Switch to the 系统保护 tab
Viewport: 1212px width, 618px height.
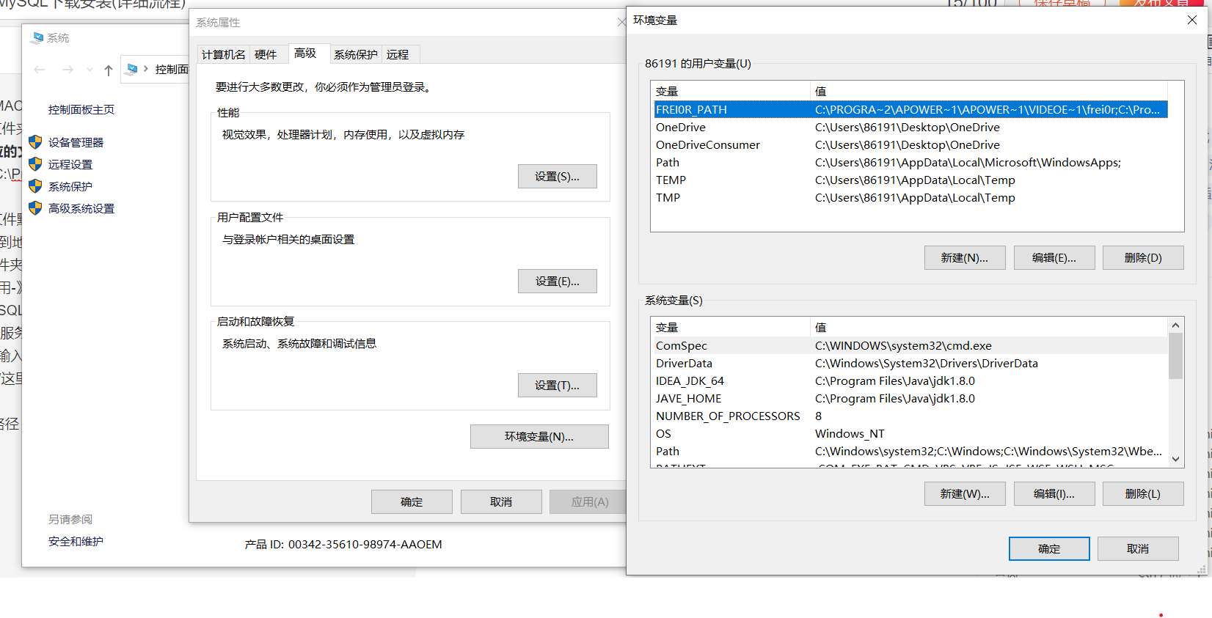(x=356, y=55)
